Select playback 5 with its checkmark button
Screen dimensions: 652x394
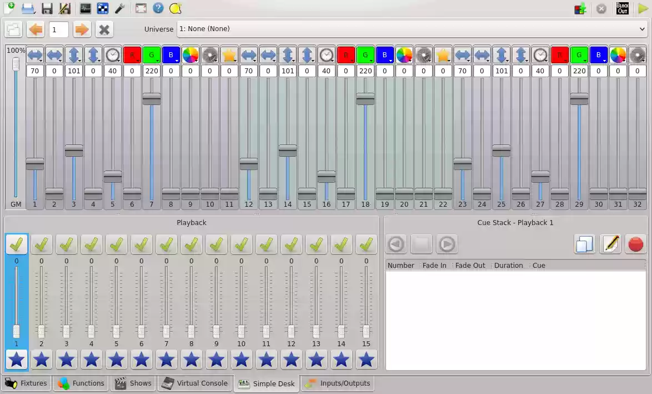coord(117,244)
